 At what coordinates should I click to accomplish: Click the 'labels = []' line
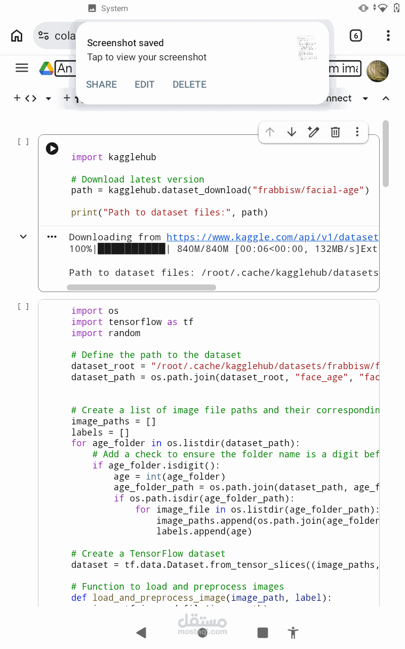100,432
